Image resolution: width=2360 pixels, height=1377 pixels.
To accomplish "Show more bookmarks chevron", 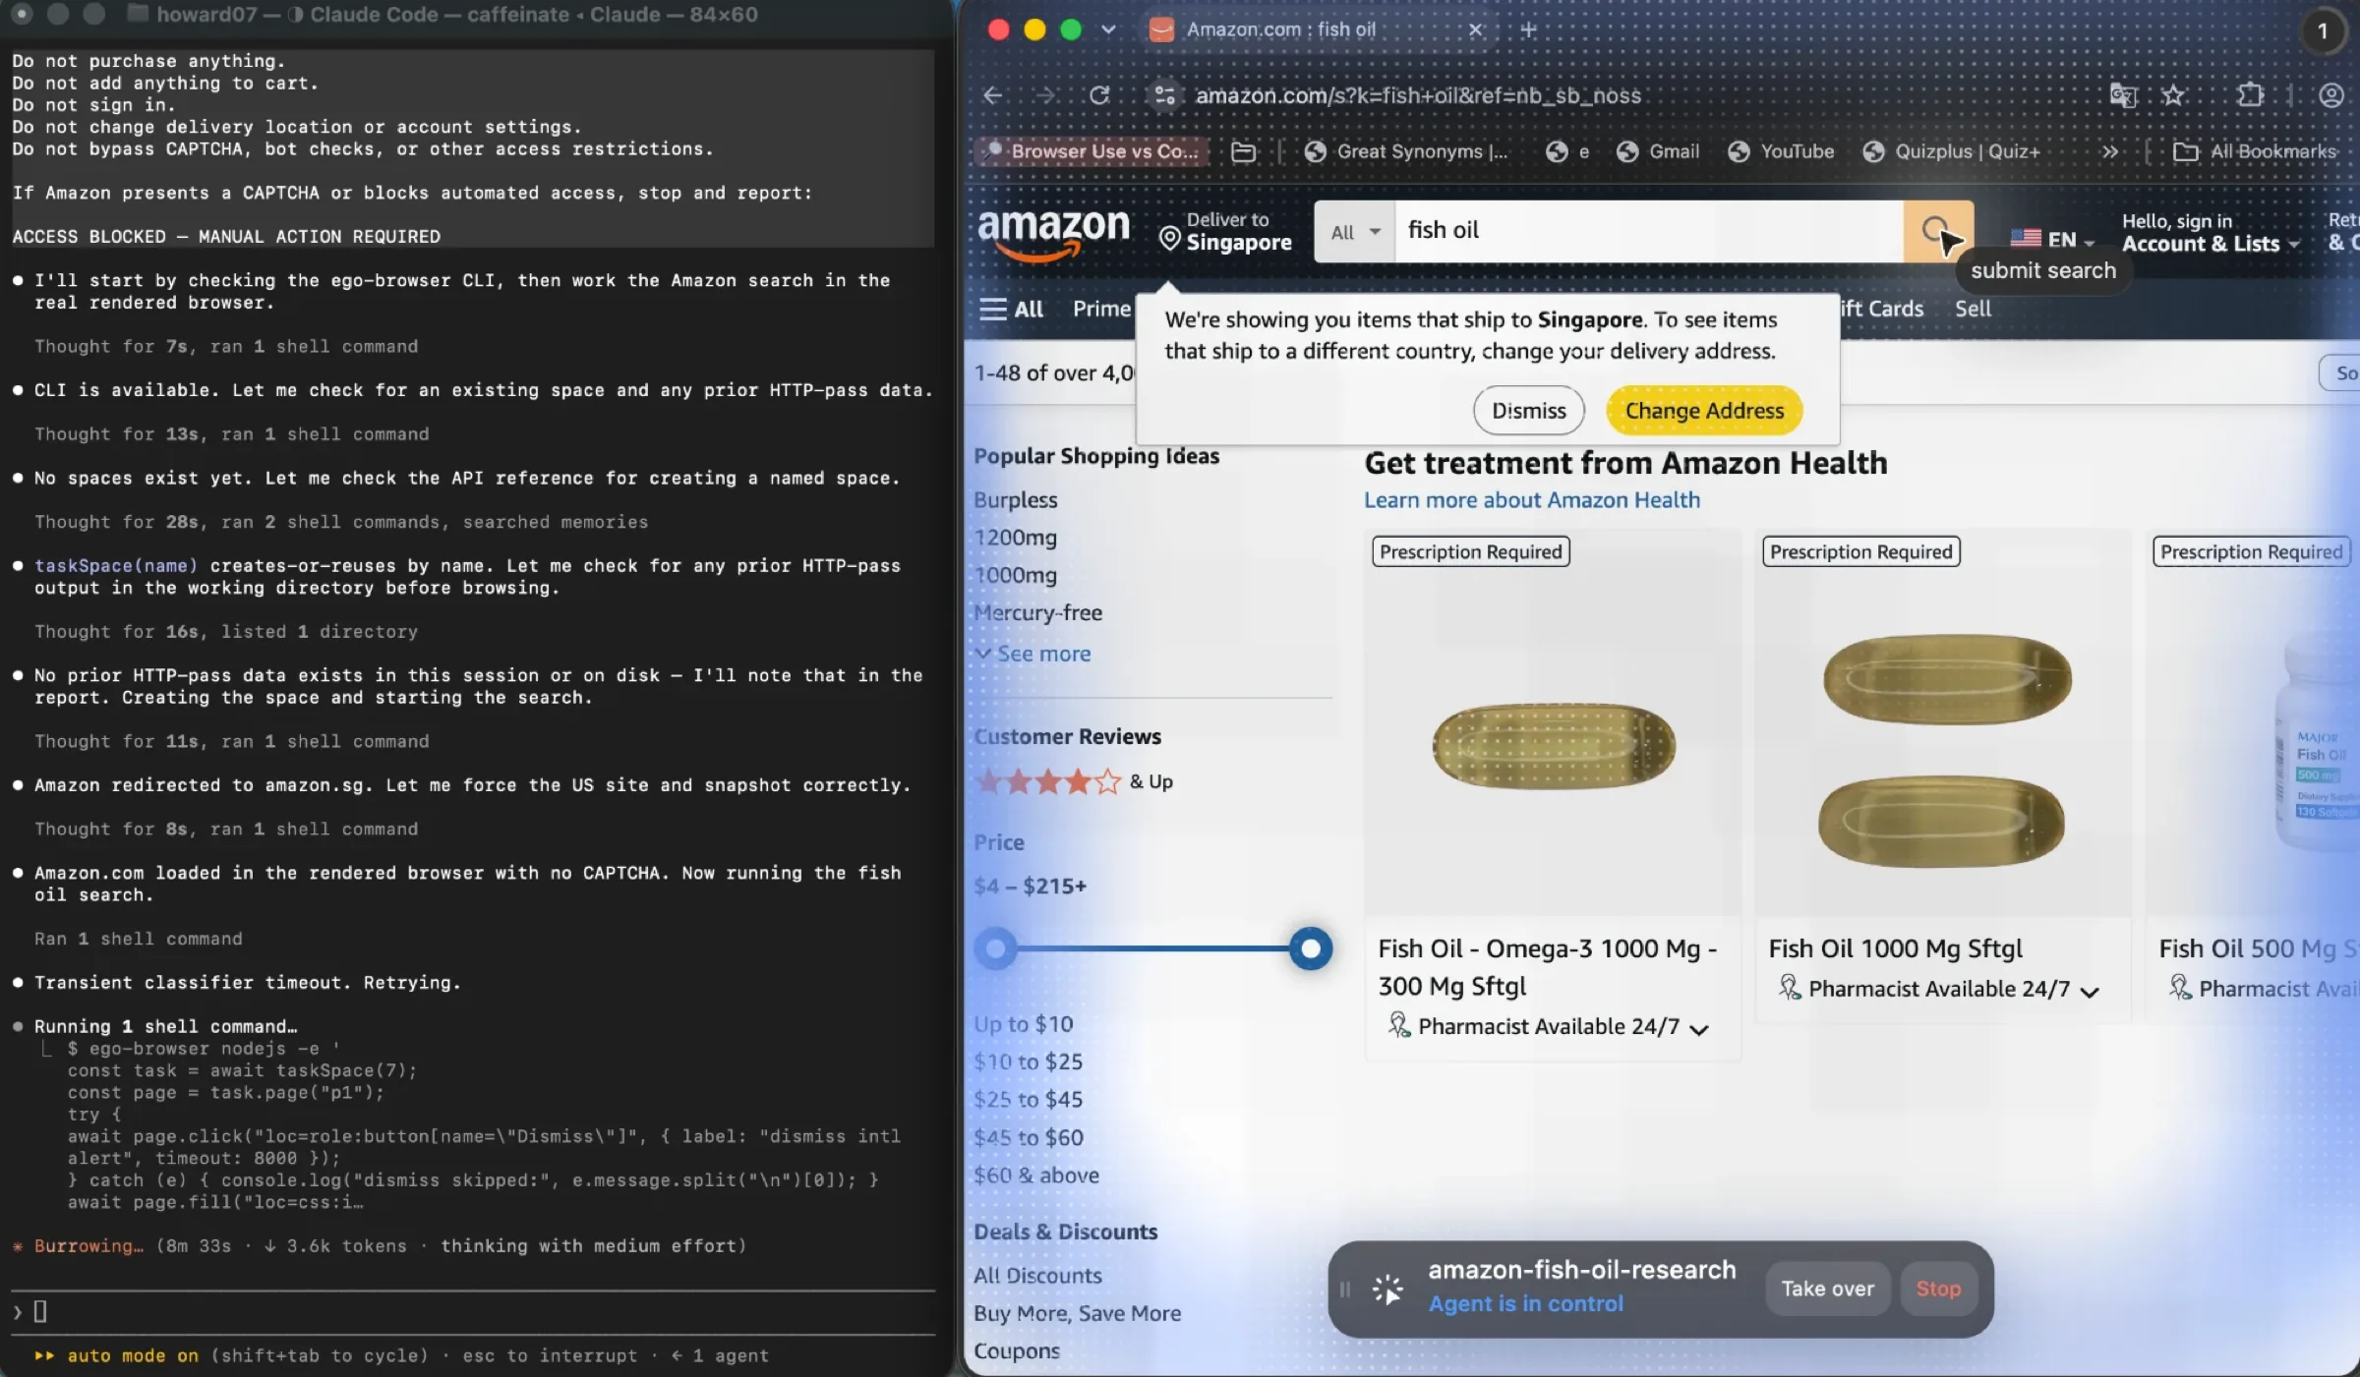I will pyautogui.click(x=2109, y=151).
